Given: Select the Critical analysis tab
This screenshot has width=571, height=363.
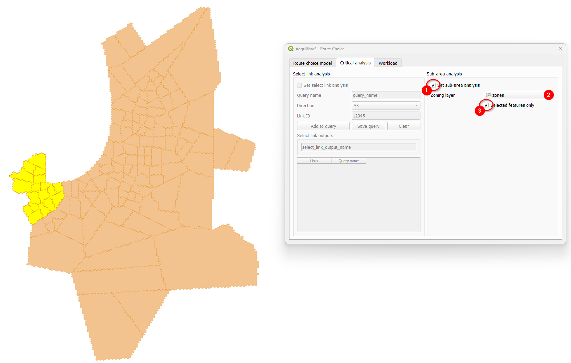Looking at the screenshot, I should pyautogui.click(x=355, y=63).
